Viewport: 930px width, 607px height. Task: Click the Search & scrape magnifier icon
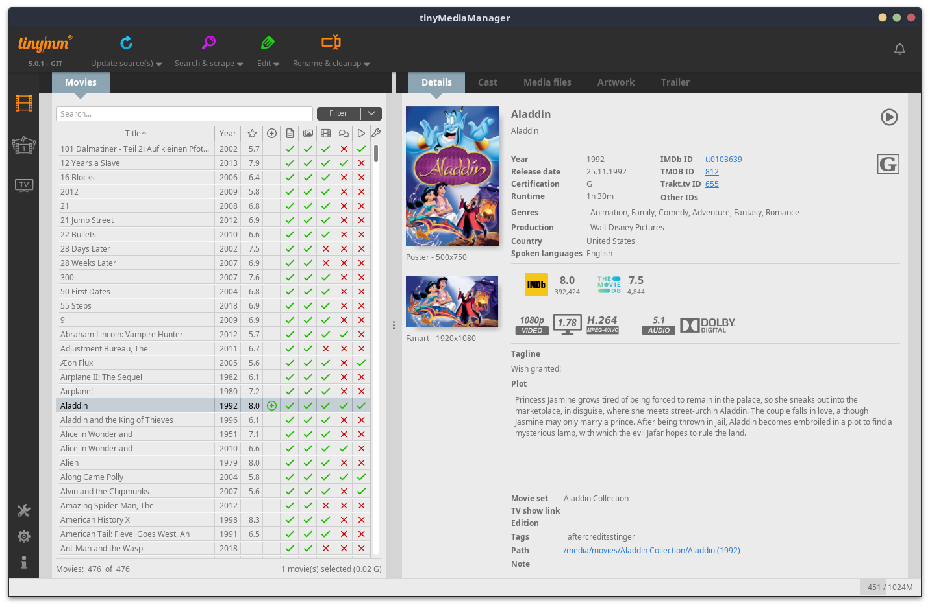(x=208, y=43)
